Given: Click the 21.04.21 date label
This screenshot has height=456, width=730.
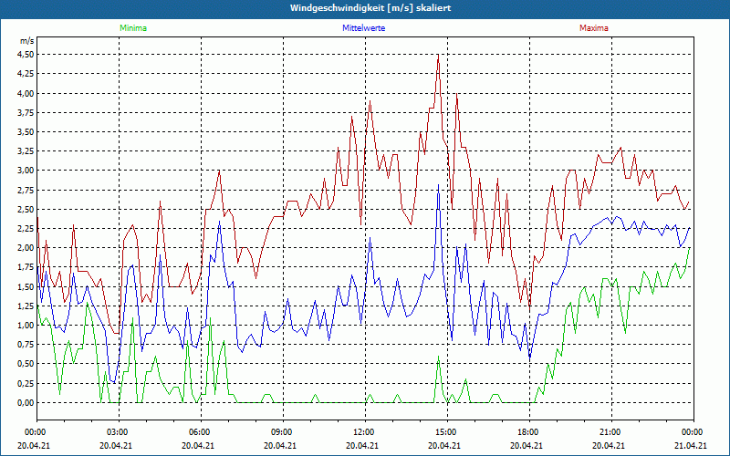Looking at the screenshot, I should click(691, 445).
